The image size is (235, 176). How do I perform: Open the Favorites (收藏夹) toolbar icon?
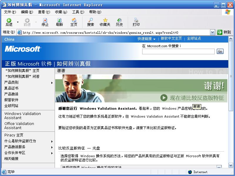coord(105,22)
